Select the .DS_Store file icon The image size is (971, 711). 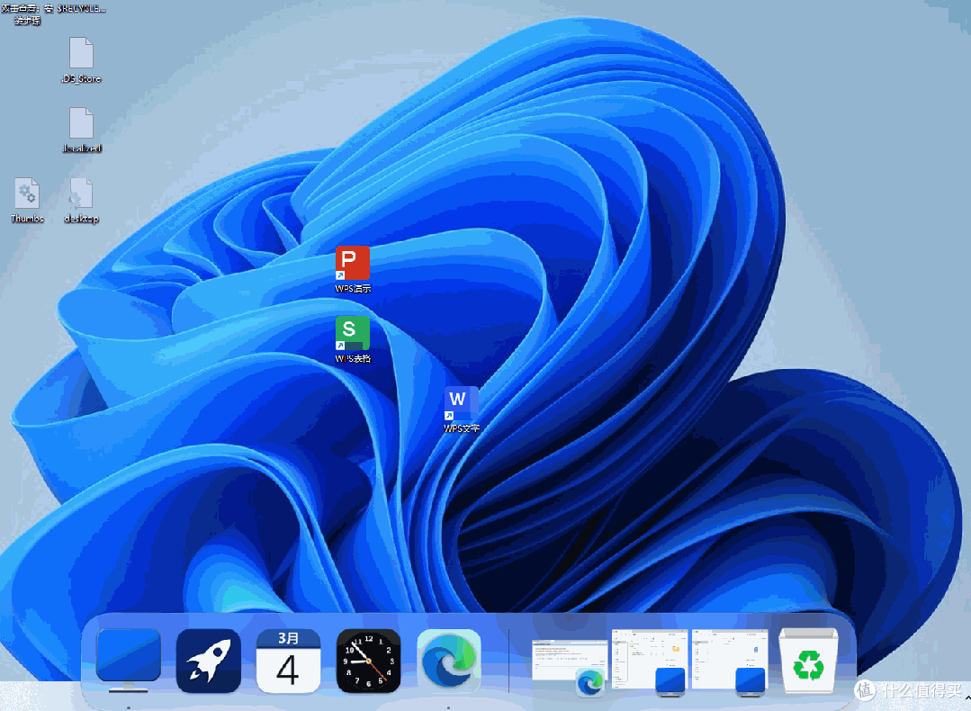pos(81,53)
